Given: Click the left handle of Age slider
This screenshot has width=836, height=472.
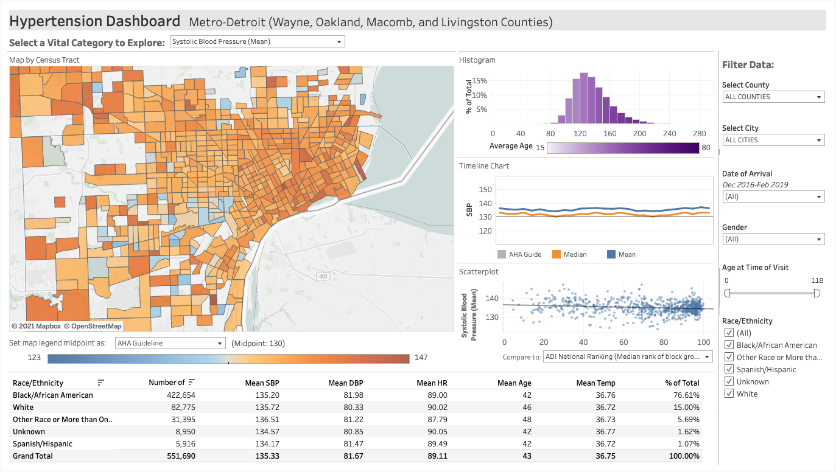Looking at the screenshot, I should 727,293.
